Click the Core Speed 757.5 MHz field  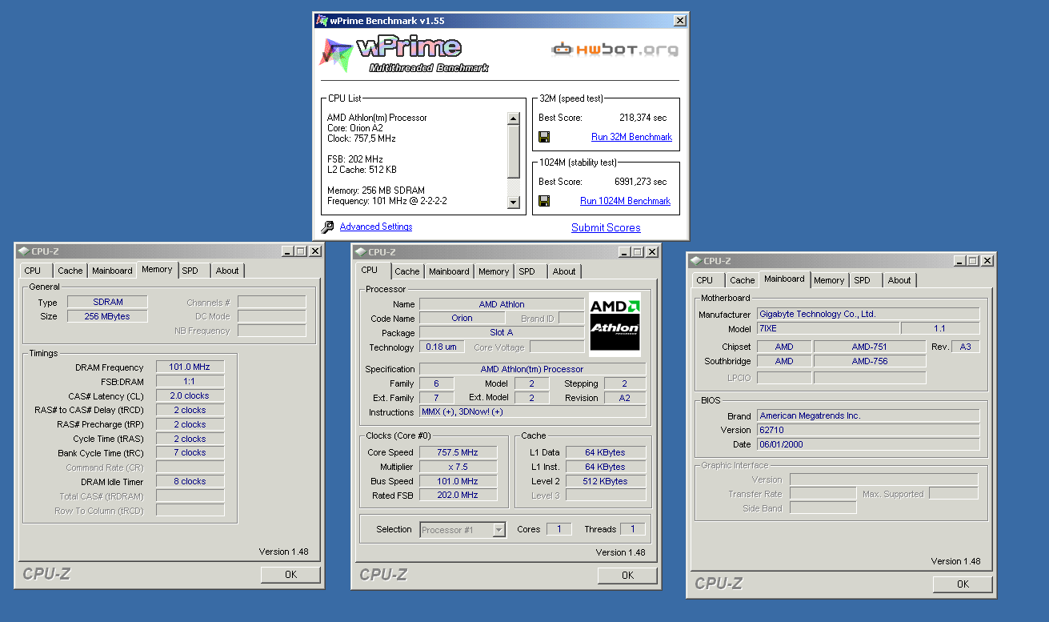pyautogui.click(x=458, y=452)
